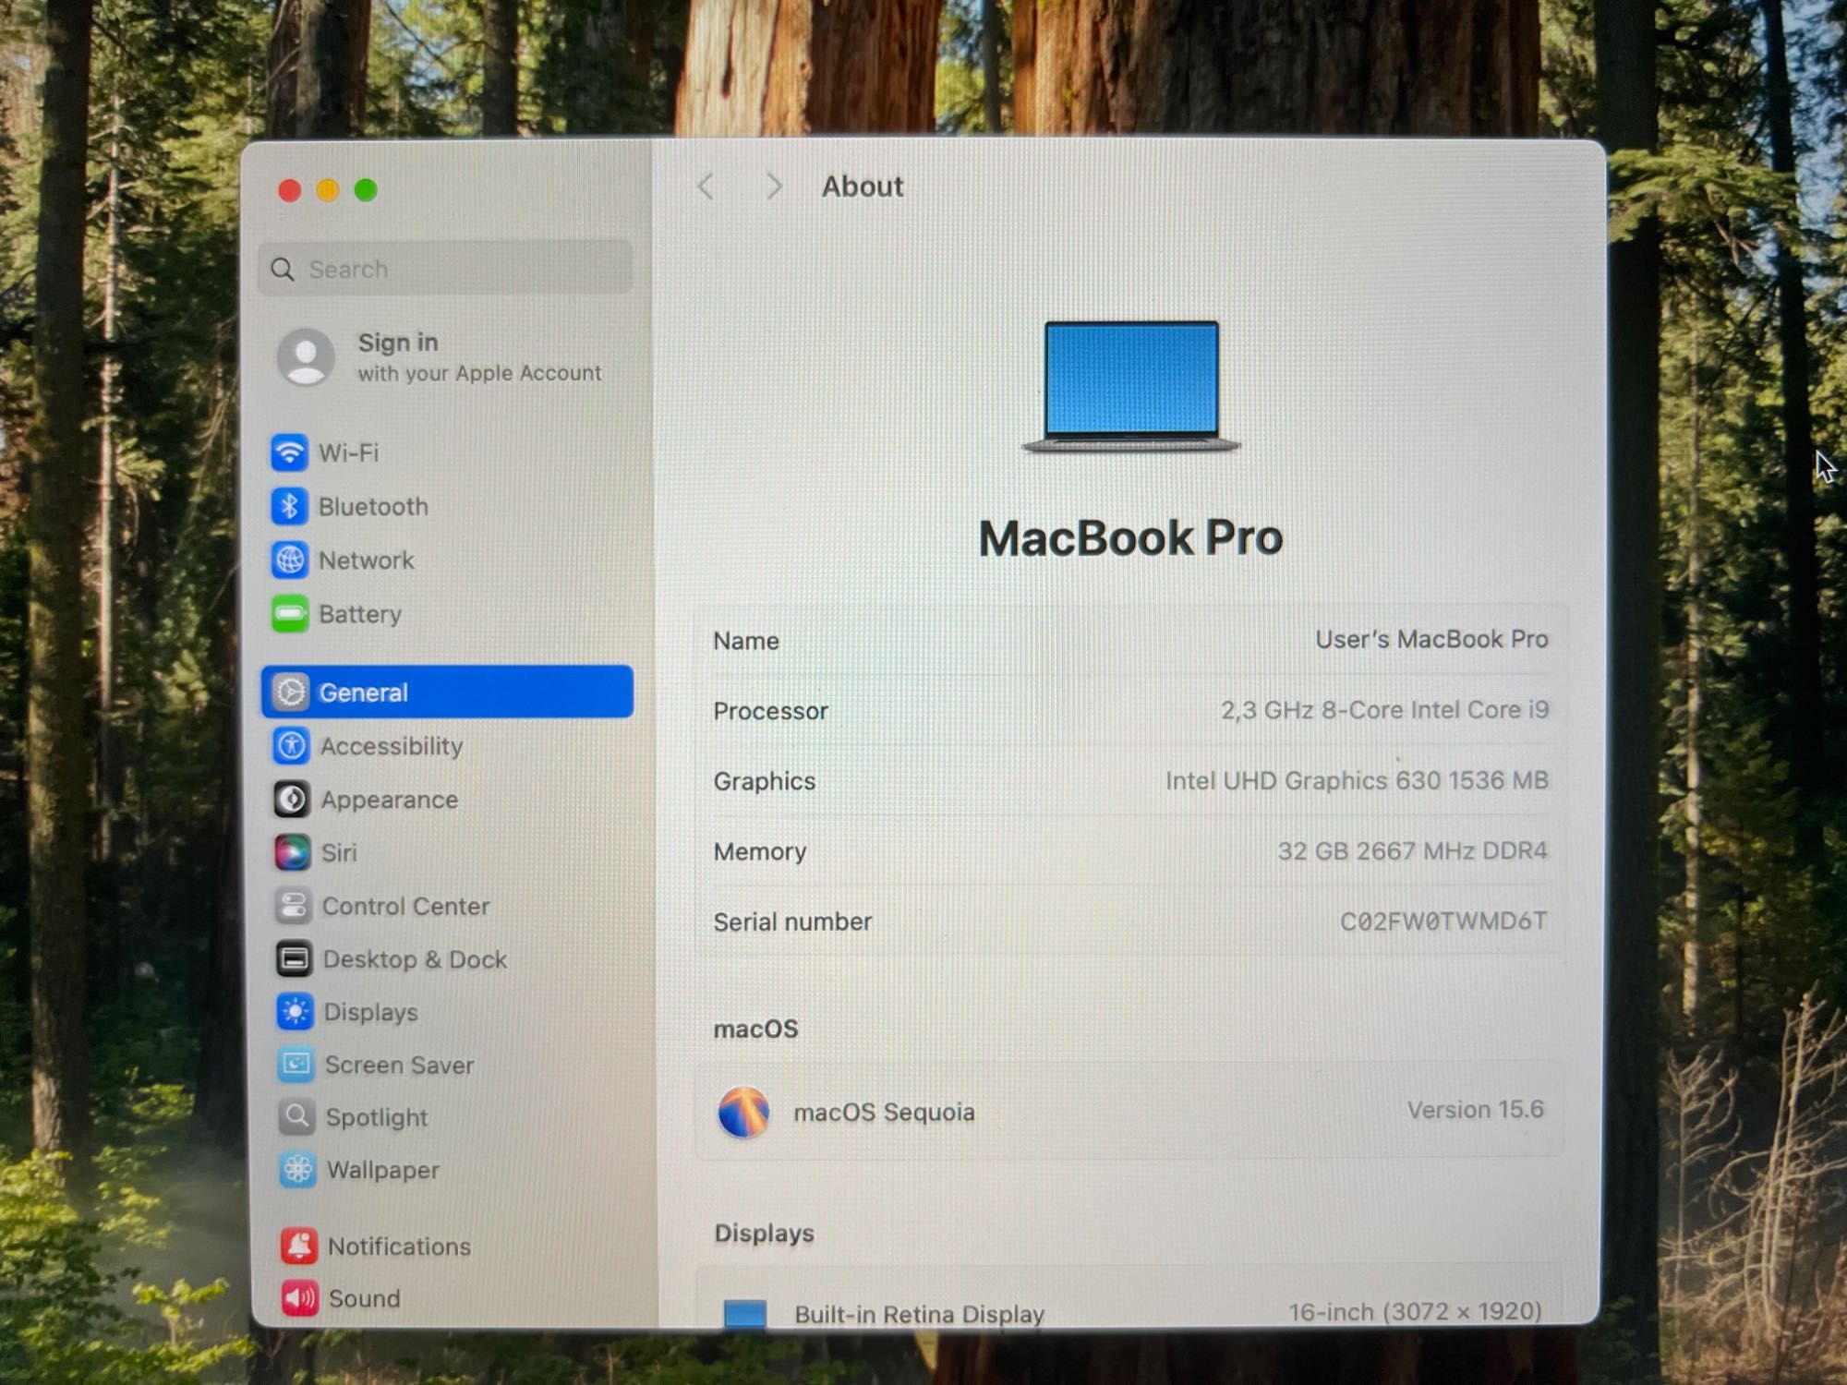Click the search magnifier icon

(x=283, y=270)
